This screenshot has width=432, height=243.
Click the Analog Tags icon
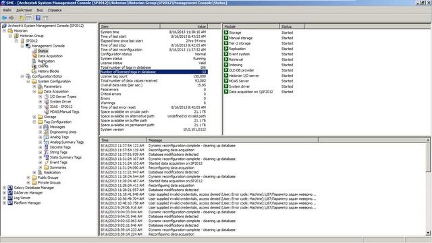[47, 137]
